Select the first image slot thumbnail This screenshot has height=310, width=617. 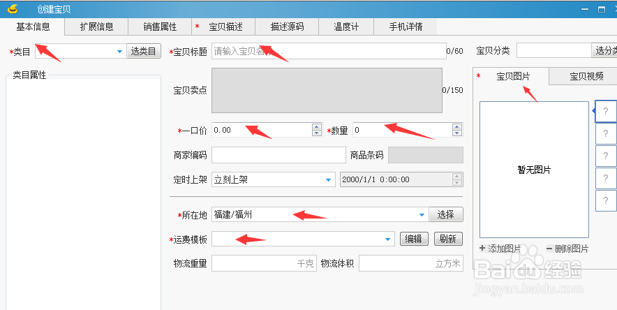606,111
